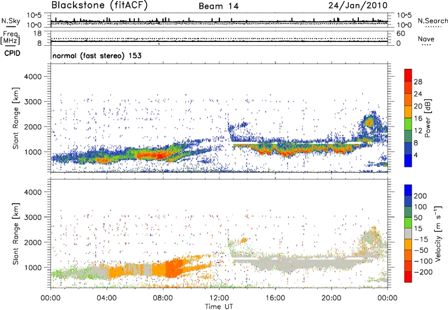Click the light-green 12-16 dB Power swatch
This screenshot has width=448, height=310.
pyautogui.click(x=408, y=124)
